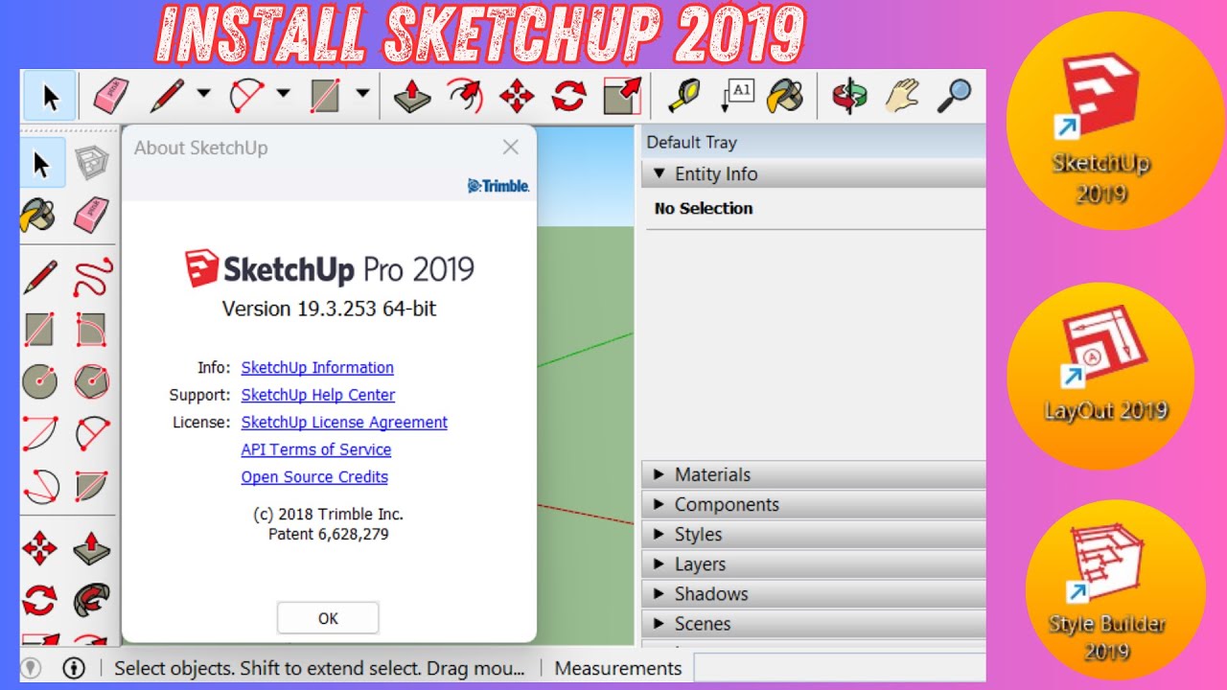Open the SketchUp License Agreement link
The width and height of the screenshot is (1227, 690).
click(344, 422)
